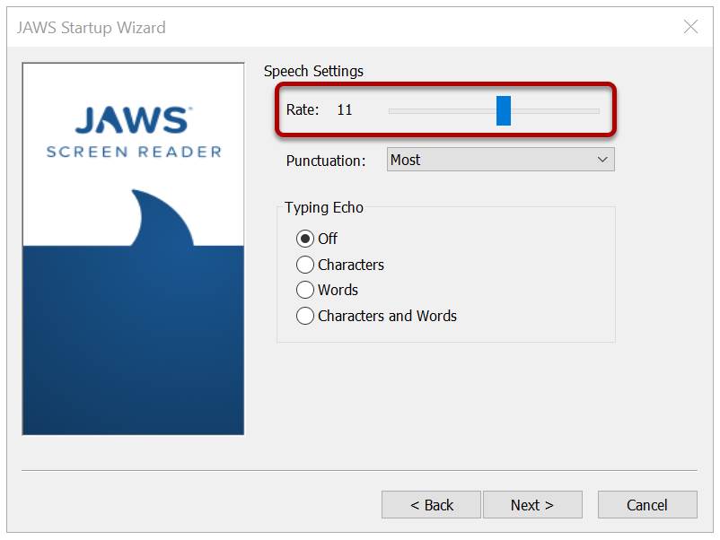The width and height of the screenshot is (720, 540).
Task: Click the speech Rate slider handle
Action: tap(505, 109)
